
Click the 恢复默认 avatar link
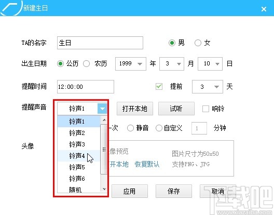coord(147,164)
